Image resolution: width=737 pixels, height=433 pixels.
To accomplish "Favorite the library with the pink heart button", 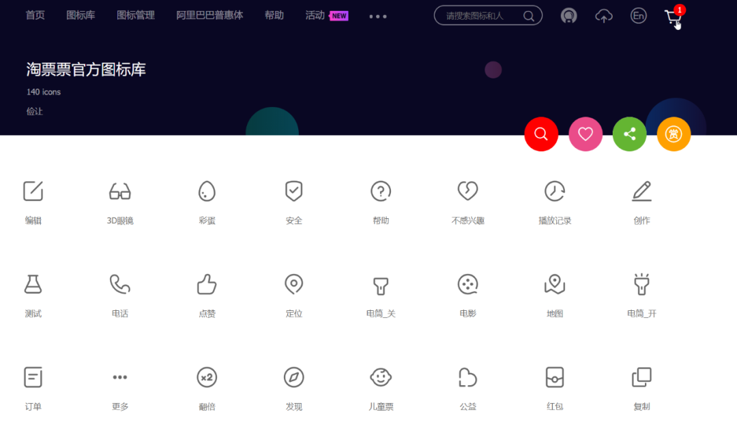I will coord(586,134).
